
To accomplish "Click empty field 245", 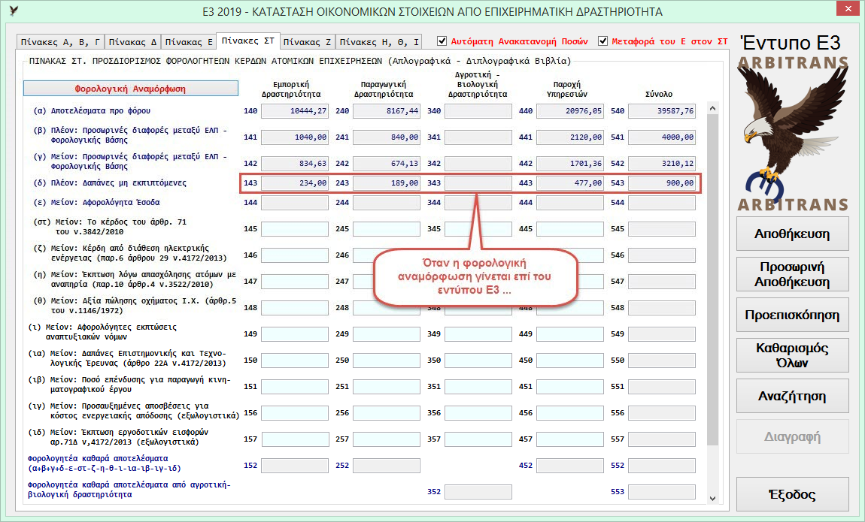I will coord(387,229).
